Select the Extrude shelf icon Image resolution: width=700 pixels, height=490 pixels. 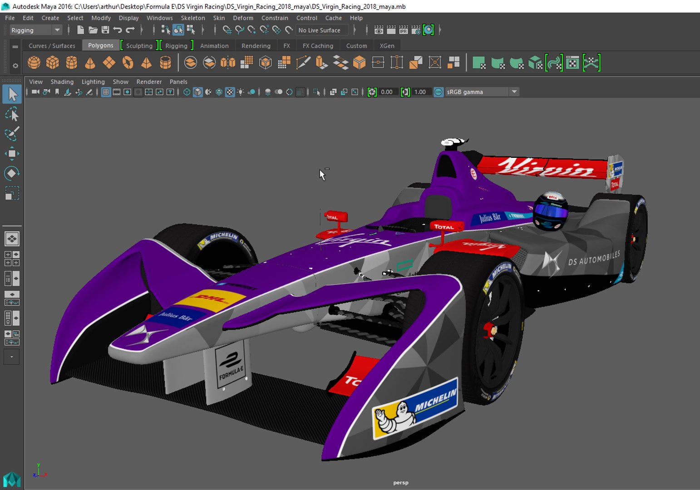click(322, 62)
